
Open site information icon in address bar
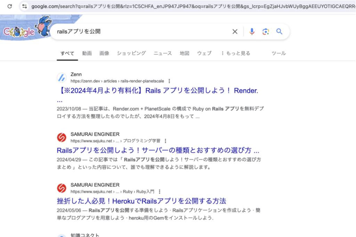click(24, 6)
